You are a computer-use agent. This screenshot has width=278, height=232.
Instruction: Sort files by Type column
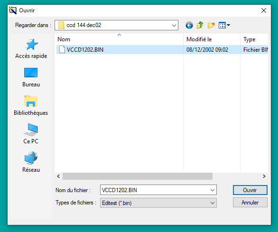[x=254, y=39]
